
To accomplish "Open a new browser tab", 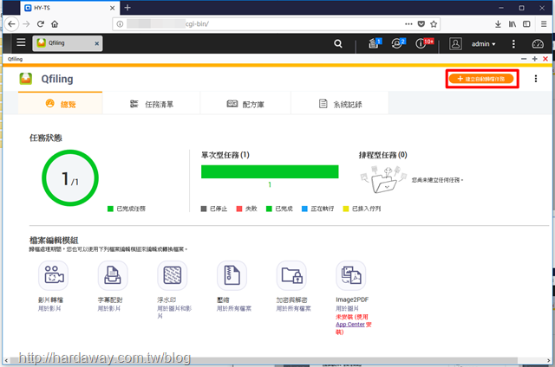I will [127, 8].
